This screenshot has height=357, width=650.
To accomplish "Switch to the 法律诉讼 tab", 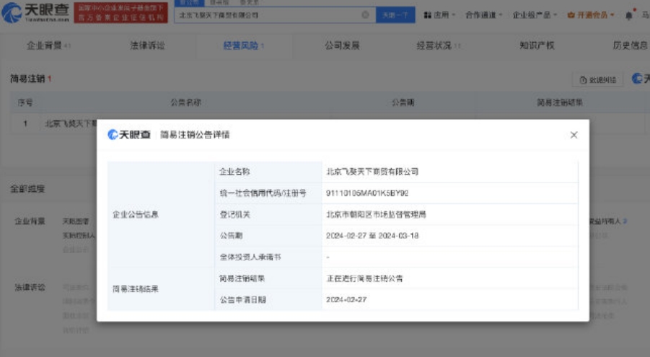I will 147,45.
